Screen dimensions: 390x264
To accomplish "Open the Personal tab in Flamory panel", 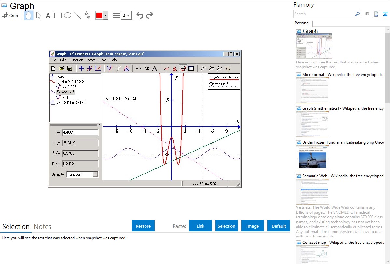I will pyautogui.click(x=302, y=23).
